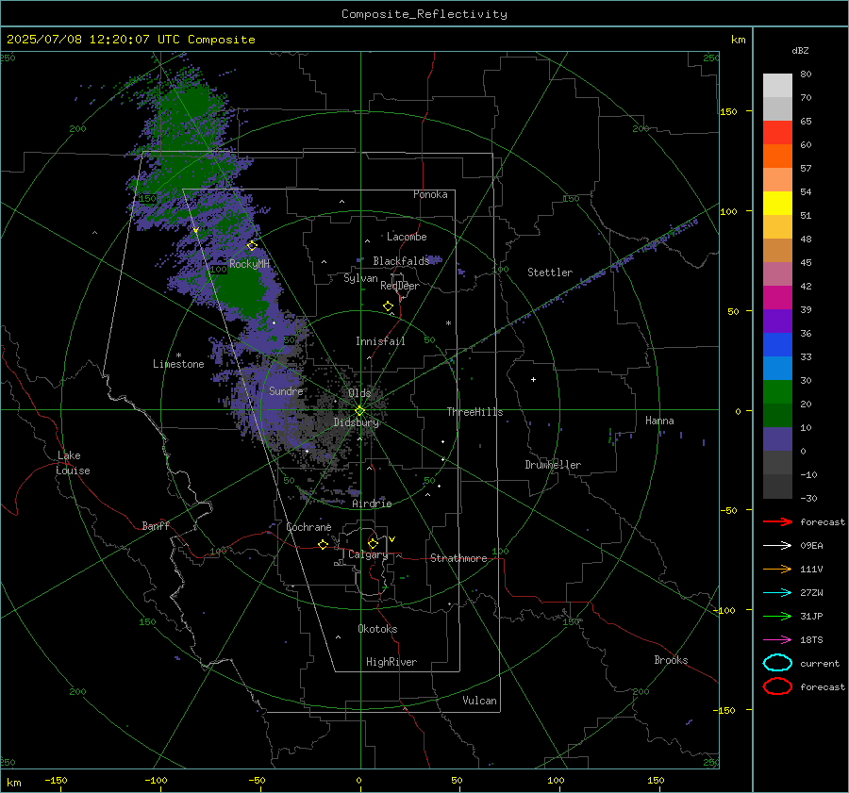
Task: Click the orange 57–60 dBZ swatch
Action: click(x=777, y=157)
